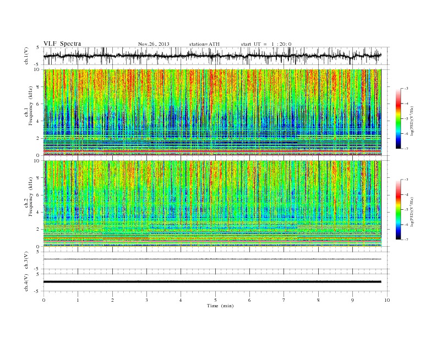Click the 'station=ATH' label
The image size is (436, 337).
204,44
